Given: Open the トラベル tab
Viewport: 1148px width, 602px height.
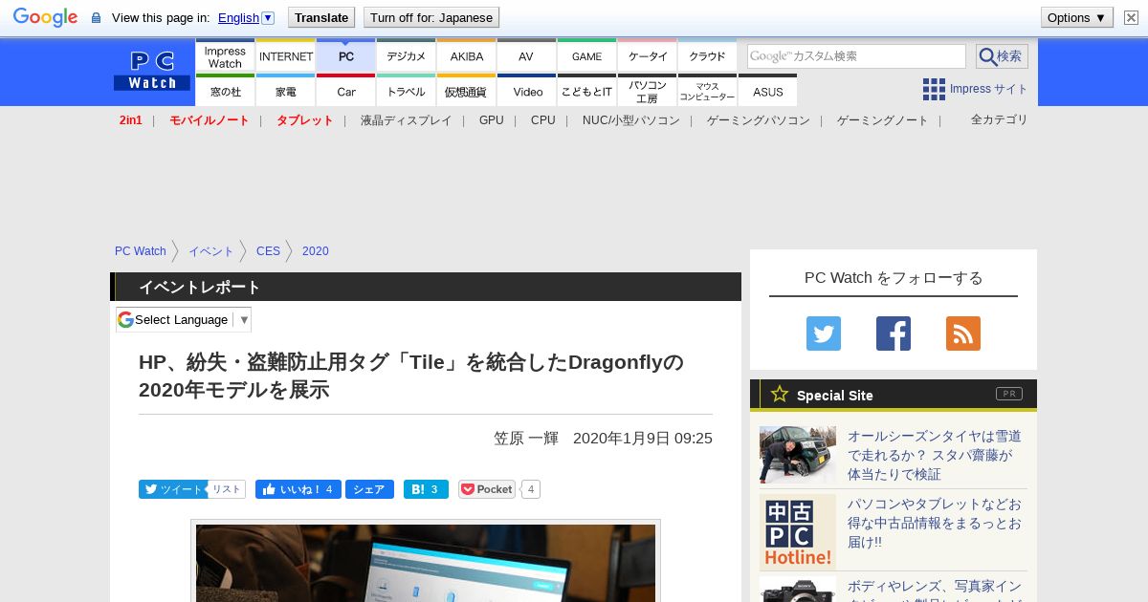Looking at the screenshot, I should [407, 91].
